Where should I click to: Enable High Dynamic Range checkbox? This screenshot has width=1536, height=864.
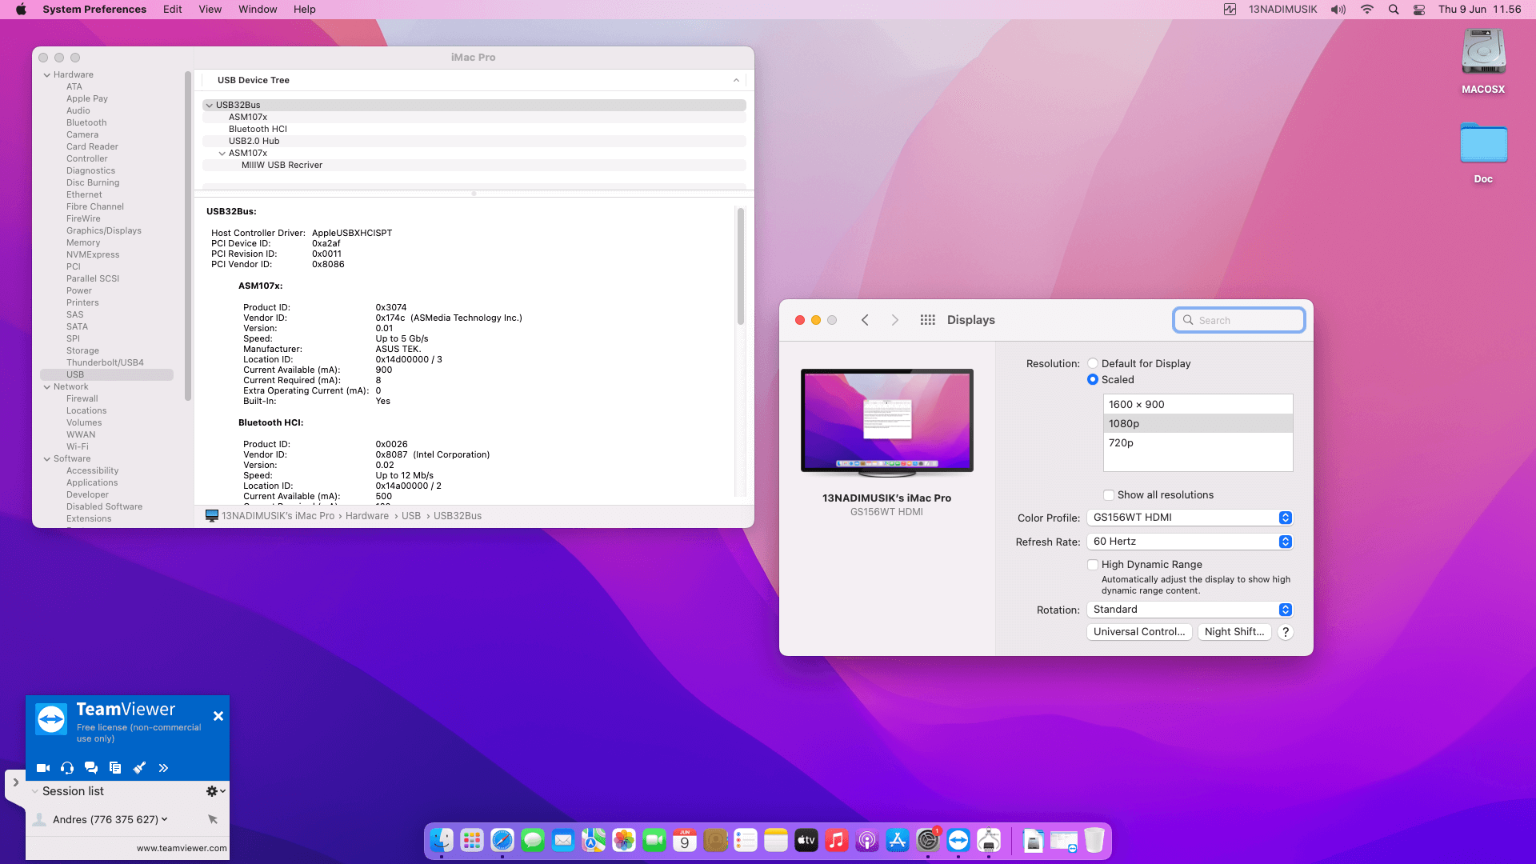click(x=1093, y=565)
